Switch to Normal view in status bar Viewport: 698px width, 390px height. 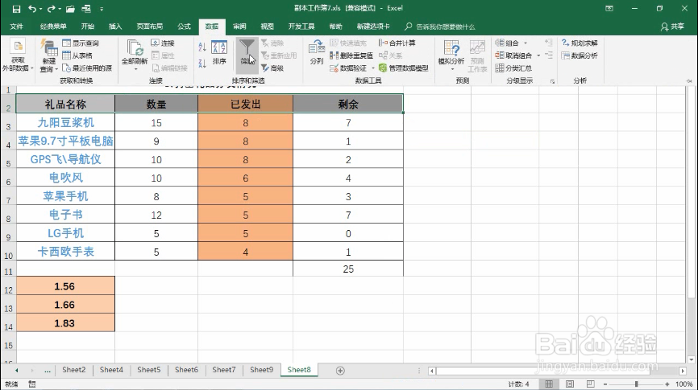(549, 384)
